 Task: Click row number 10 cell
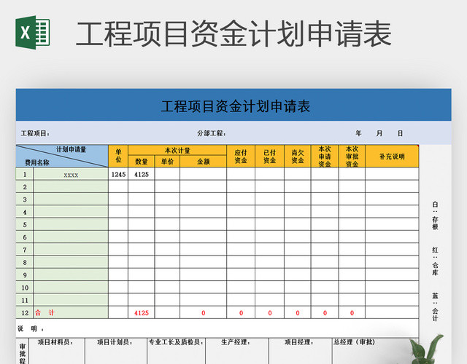(x=25, y=288)
